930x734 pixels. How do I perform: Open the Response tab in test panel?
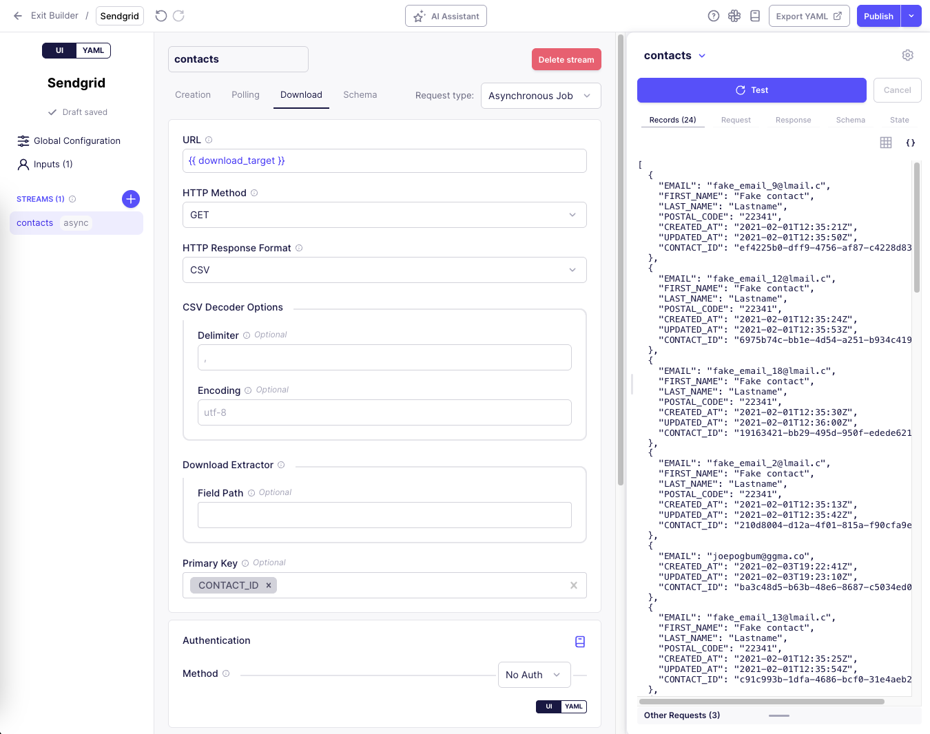tap(793, 120)
